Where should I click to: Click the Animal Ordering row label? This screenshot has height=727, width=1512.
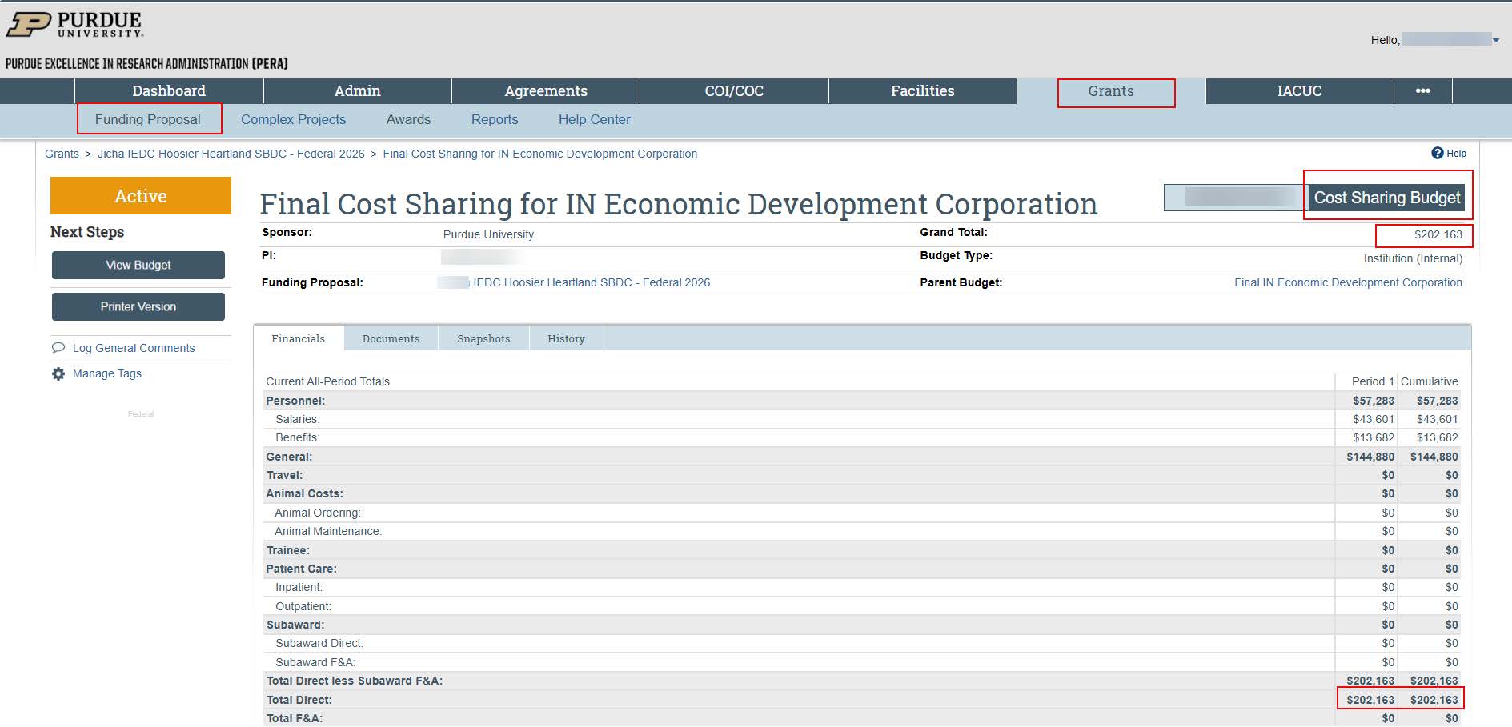click(x=318, y=513)
